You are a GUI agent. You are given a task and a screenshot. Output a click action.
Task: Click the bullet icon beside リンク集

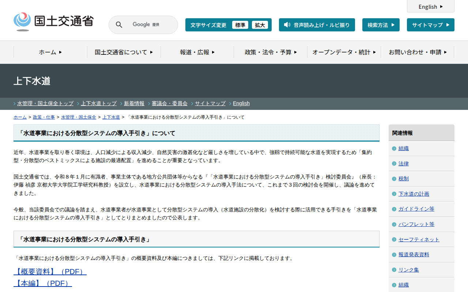point(394,270)
